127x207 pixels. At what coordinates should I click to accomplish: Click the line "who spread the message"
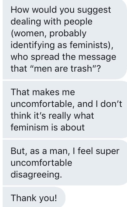pos(63,57)
